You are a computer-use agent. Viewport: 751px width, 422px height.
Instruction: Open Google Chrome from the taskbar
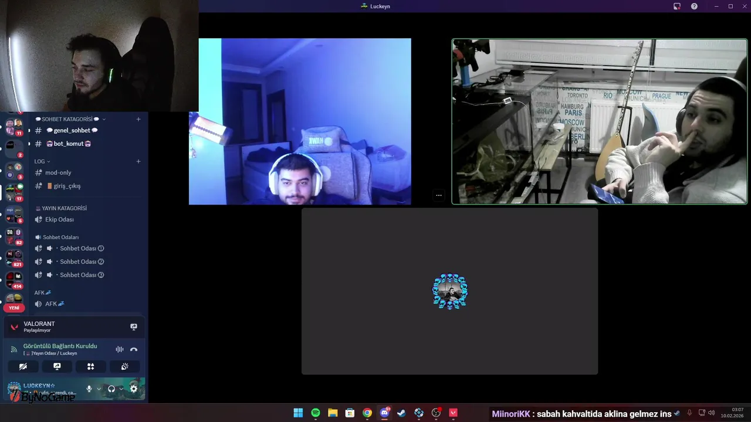(367, 413)
